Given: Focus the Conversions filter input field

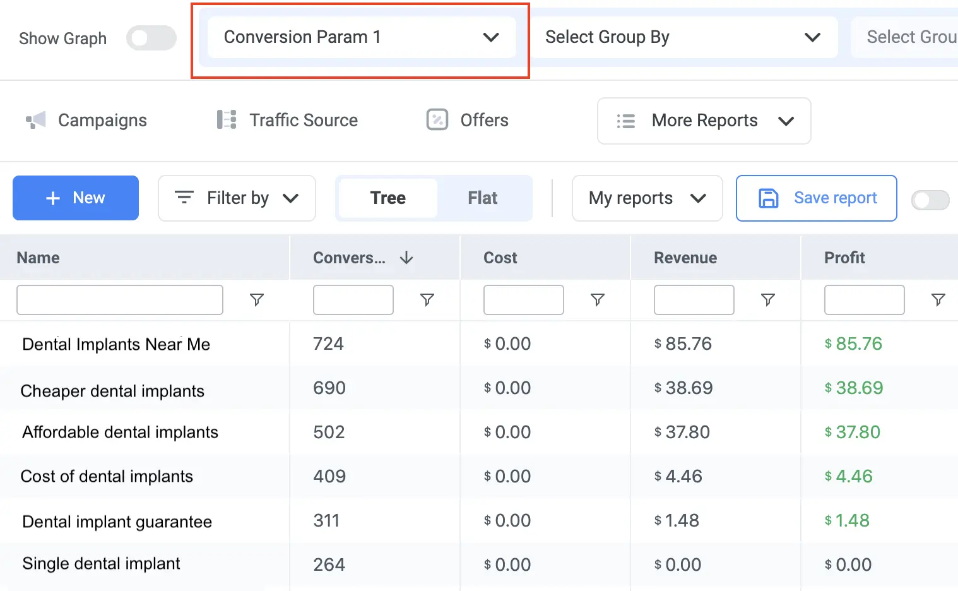Looking at the screenshot, I should tap(353, 300).
